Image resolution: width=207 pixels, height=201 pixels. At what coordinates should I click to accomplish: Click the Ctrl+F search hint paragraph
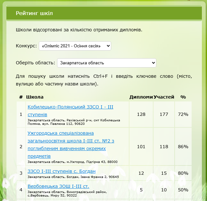coord(104,80)
